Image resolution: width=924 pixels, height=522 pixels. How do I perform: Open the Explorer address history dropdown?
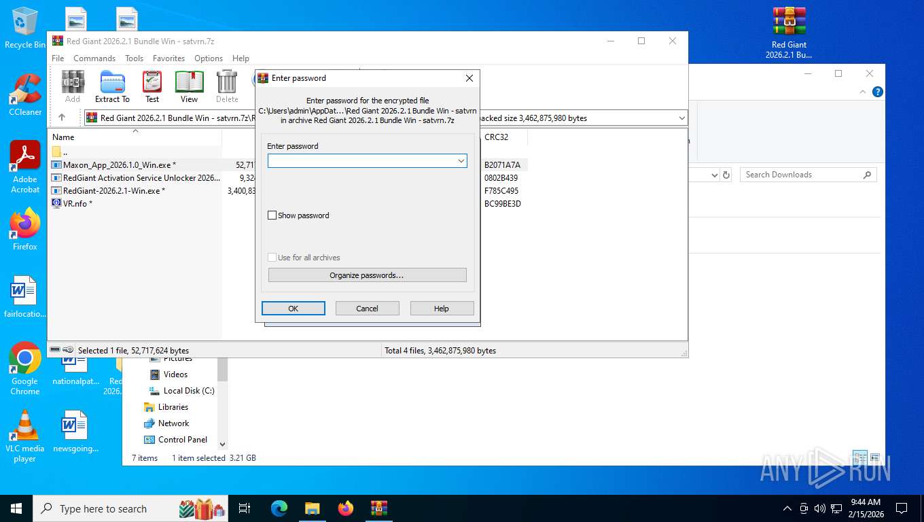click(714, 175)
